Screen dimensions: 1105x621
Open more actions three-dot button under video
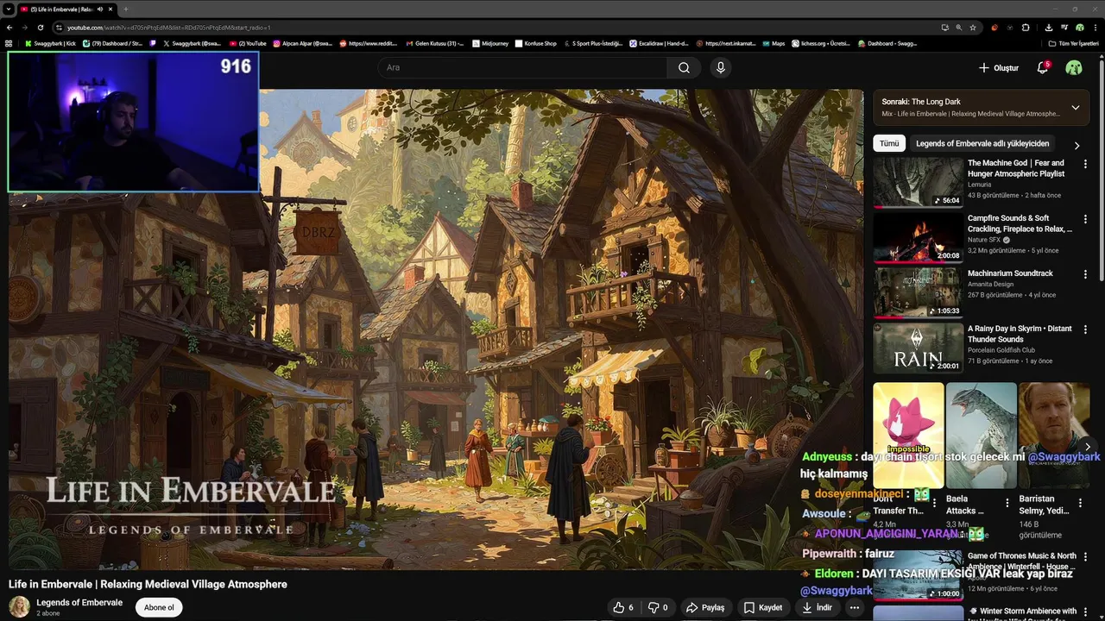coord(855,607)
